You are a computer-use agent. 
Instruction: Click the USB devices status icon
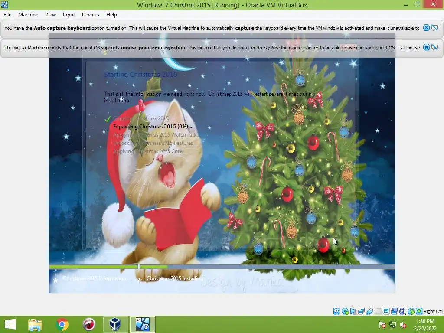(x=369, y=311)
